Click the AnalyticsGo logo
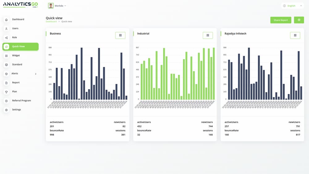Viewport: 309px width, 174px height. (20, 5)
